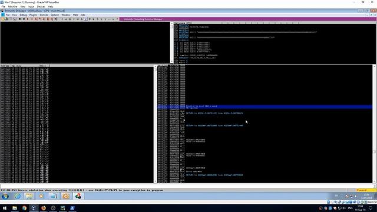Click the '?' help toolbar icon
Image resolution: width=377 pixels, height=212 pixels.
tap(117, 19)
